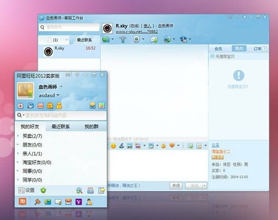Image resolution: width=278 pixels, height=220 pixels.
Task: Click the note with green arrow app bar icon
Action: point(58,202)
